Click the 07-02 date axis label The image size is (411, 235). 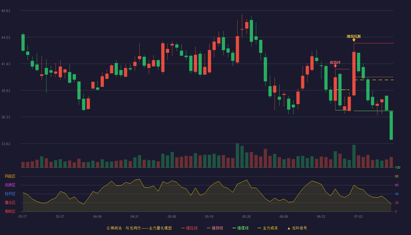pyautogui.click(x=358, y=216)
